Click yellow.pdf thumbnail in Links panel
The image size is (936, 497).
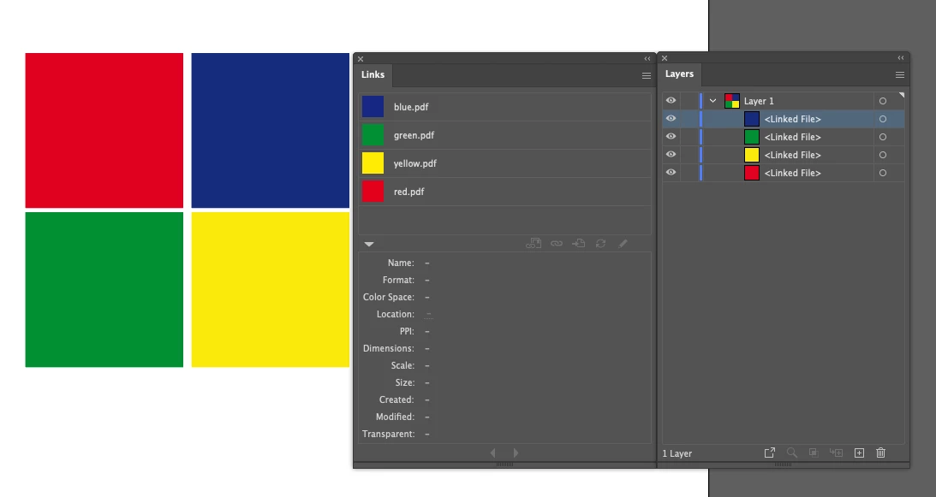pos(373,163)
